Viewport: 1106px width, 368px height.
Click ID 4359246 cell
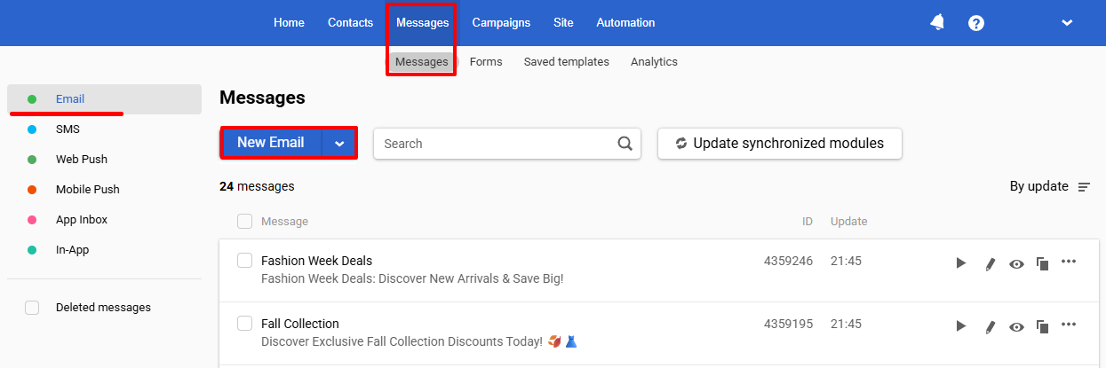pyautogui.click(x=788, y=261)
